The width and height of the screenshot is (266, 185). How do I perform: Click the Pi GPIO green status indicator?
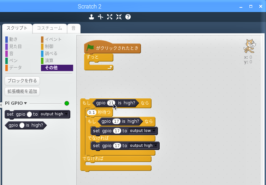(67, 103)
